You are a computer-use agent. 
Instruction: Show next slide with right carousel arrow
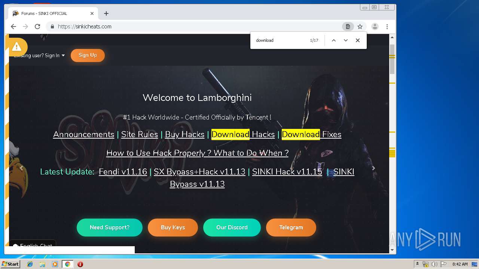tap(373, 168)
